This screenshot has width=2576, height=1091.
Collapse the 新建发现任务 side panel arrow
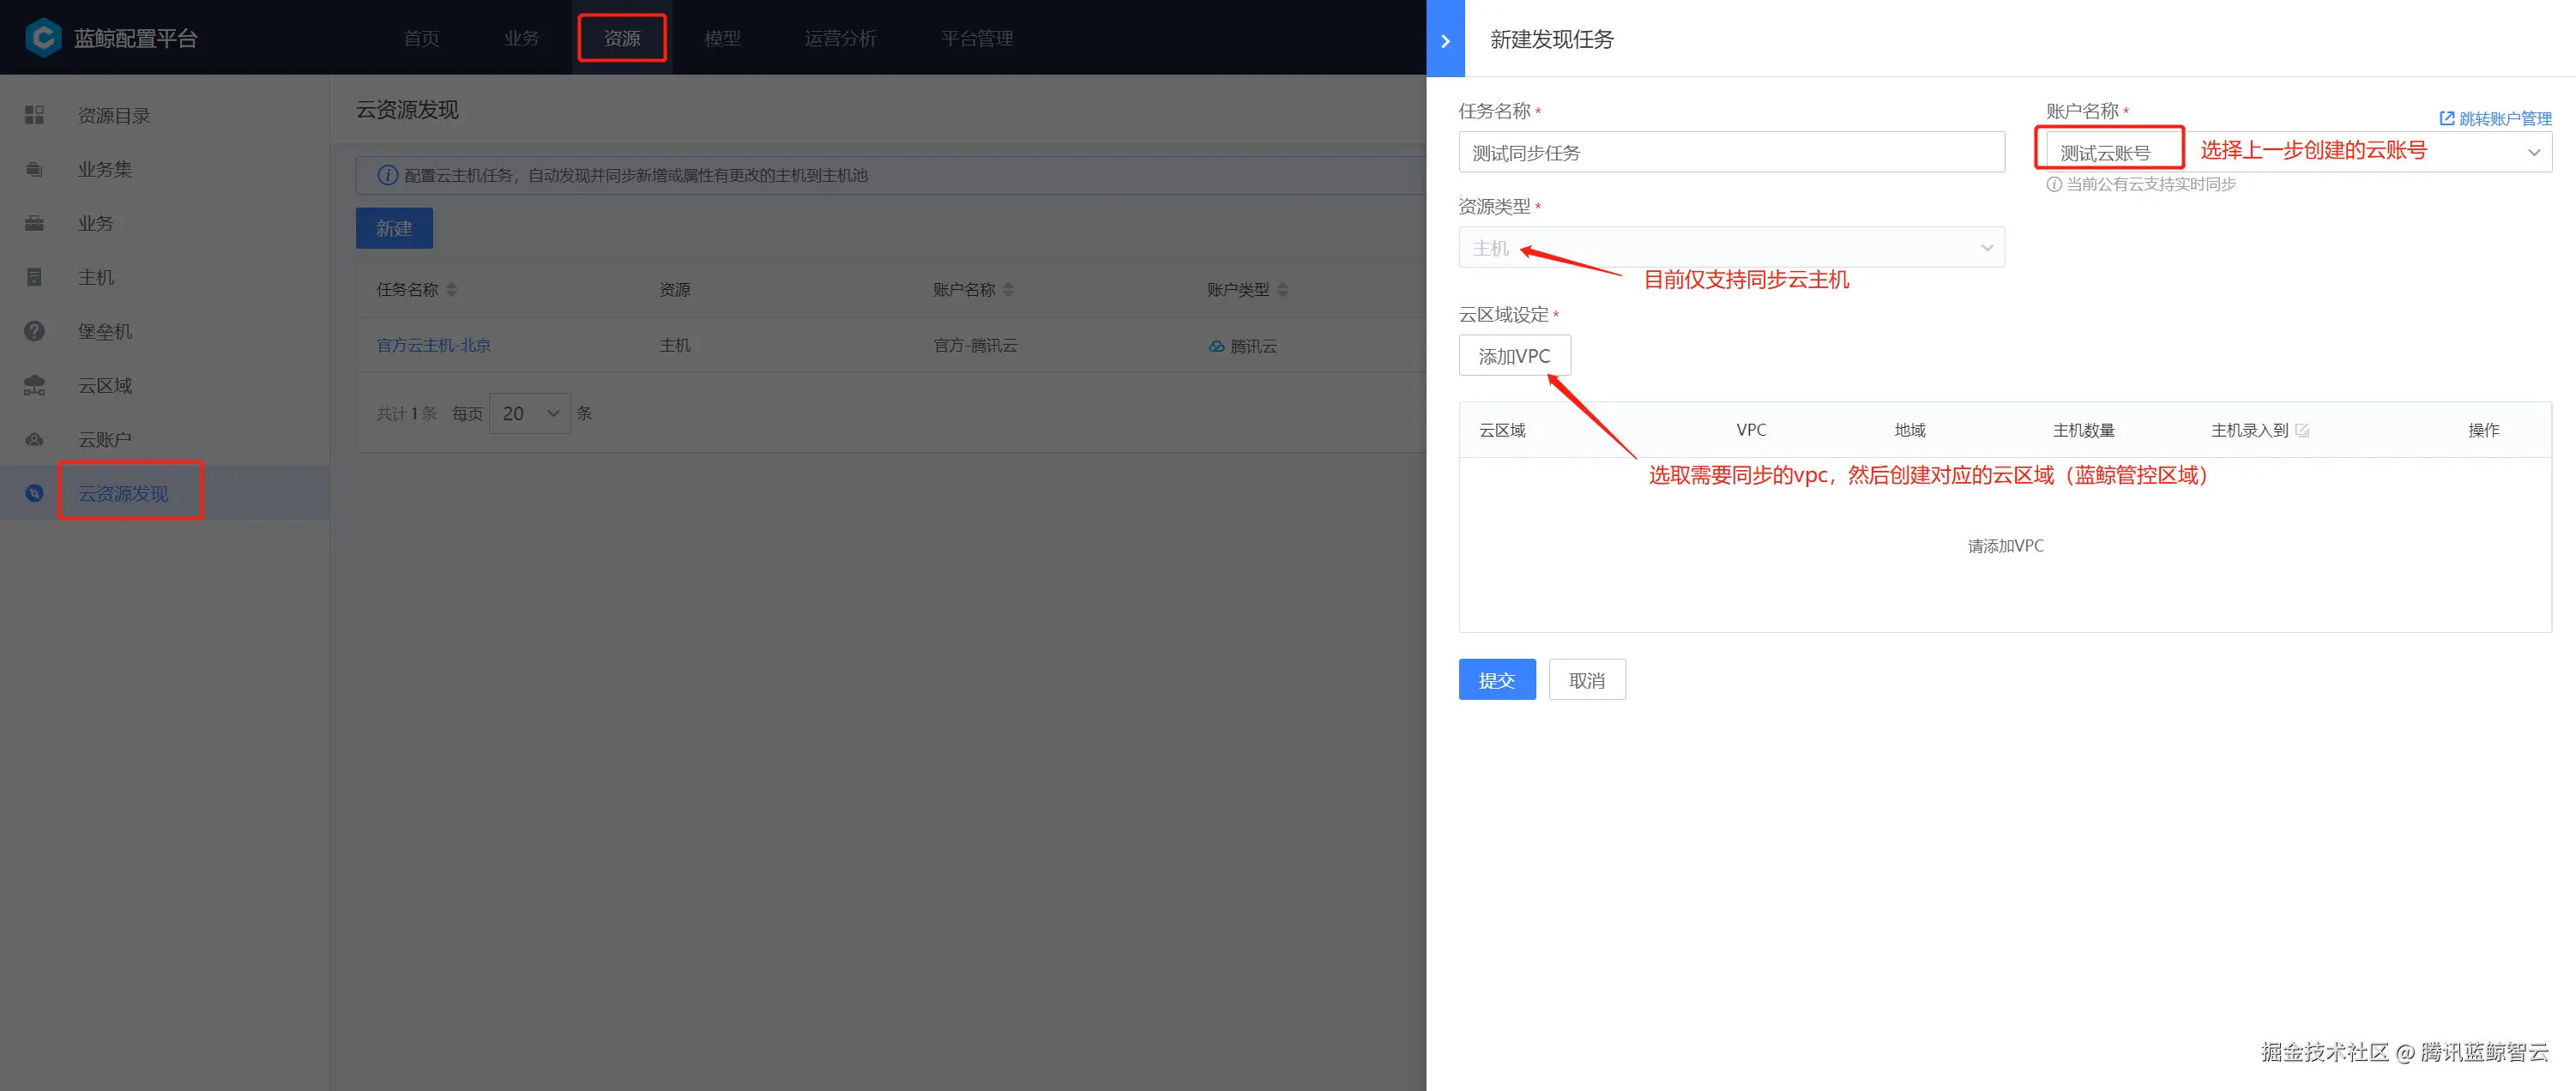(1445, 40)
